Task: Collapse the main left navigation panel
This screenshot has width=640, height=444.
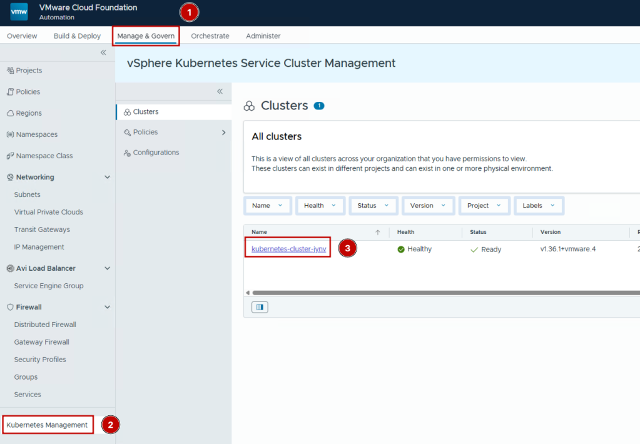Action: tap(103, 53)
